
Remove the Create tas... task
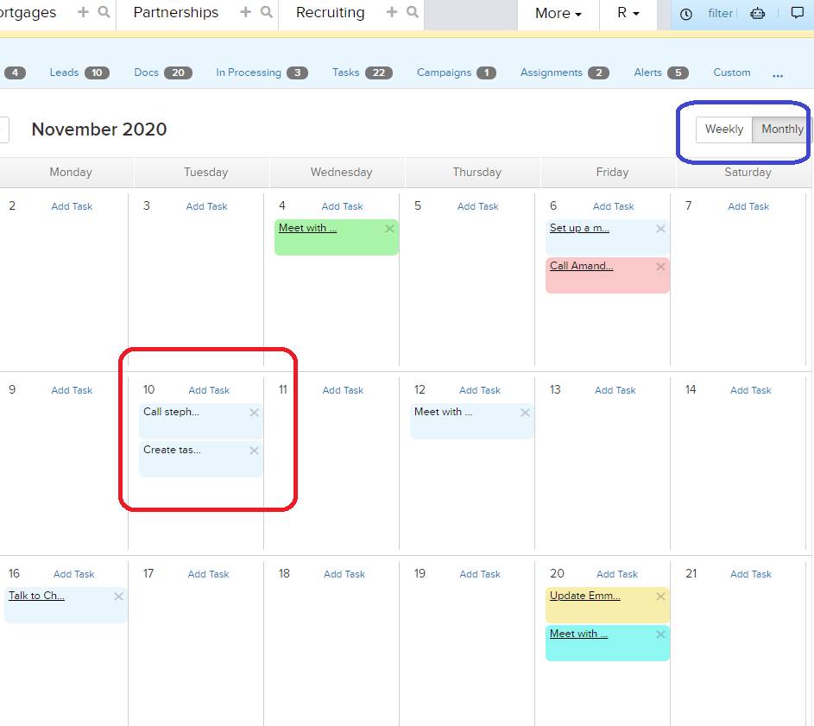tap(254, 451)
